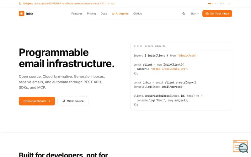Open the Docs nav item
The width and height of the screenshot is (251, 157).
(104, 14)
